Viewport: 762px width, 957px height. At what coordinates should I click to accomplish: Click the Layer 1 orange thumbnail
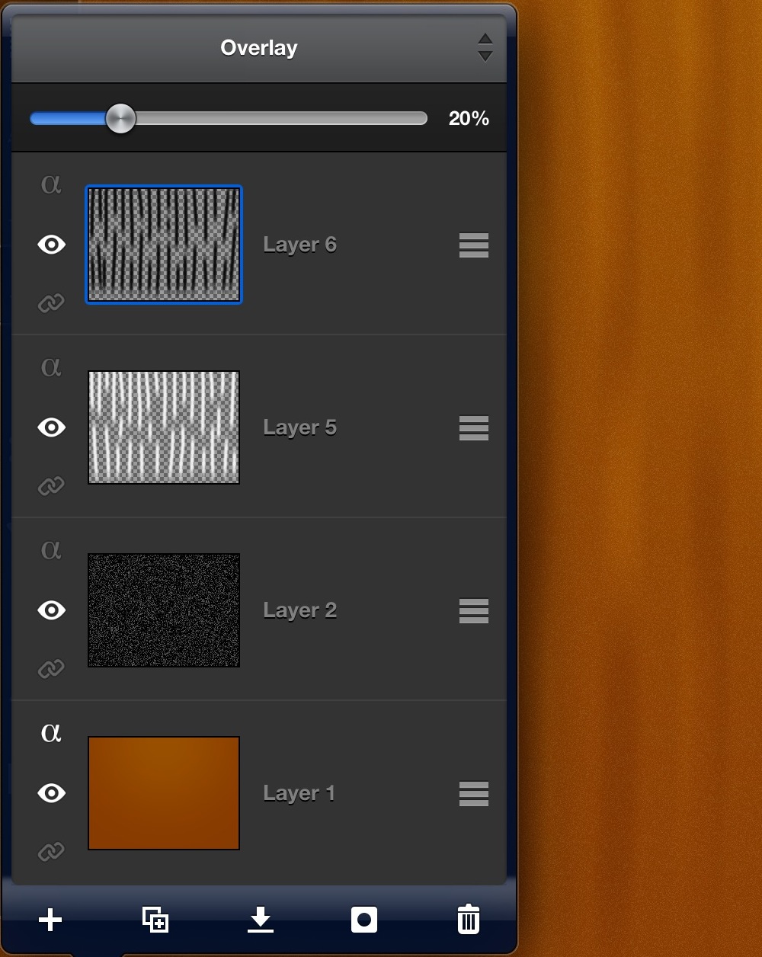164,793
